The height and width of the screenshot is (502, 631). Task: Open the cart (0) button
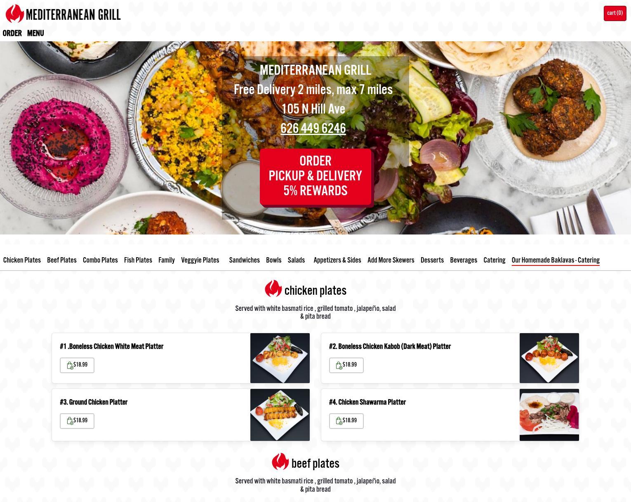pyautogui.click(x=615, y=13)
